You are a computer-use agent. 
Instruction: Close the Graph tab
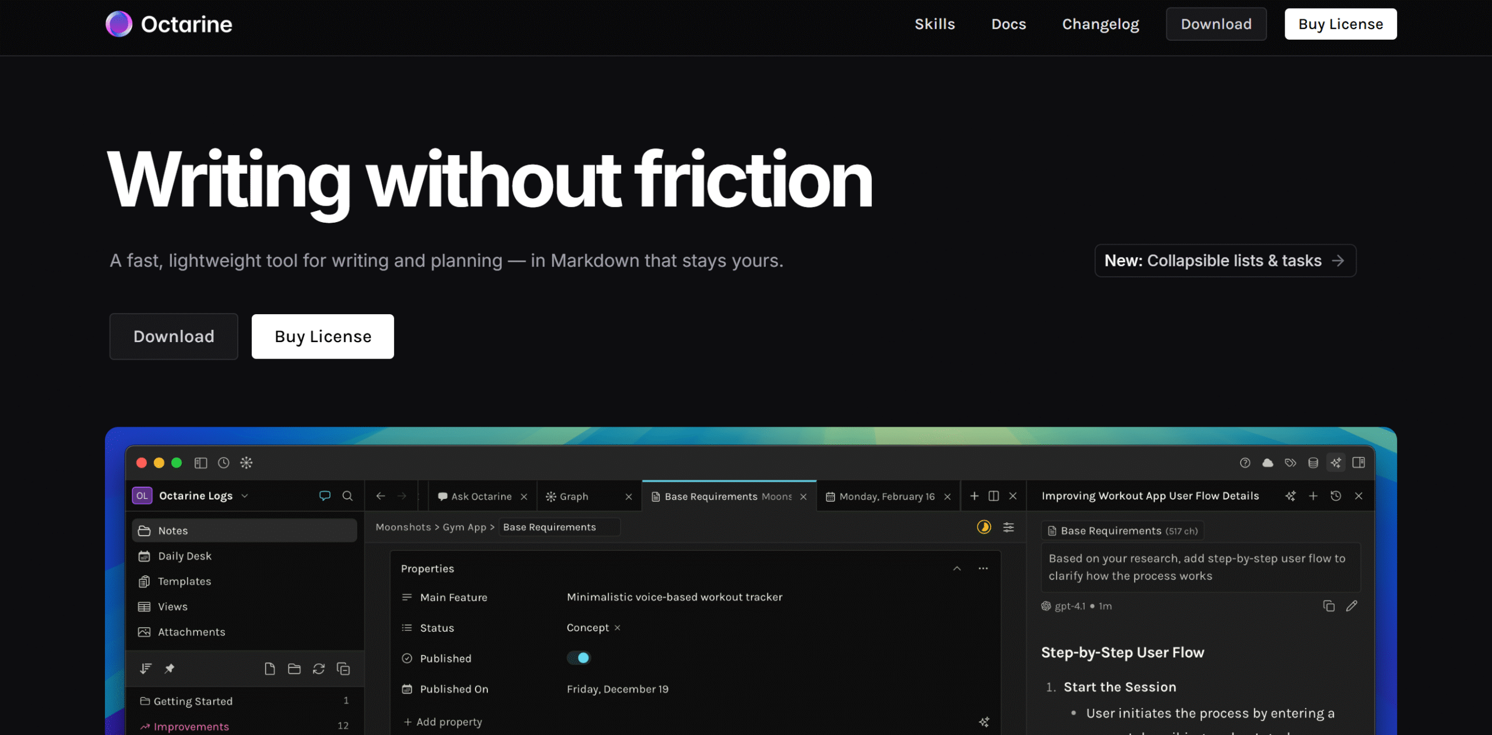tap(628, 497)
